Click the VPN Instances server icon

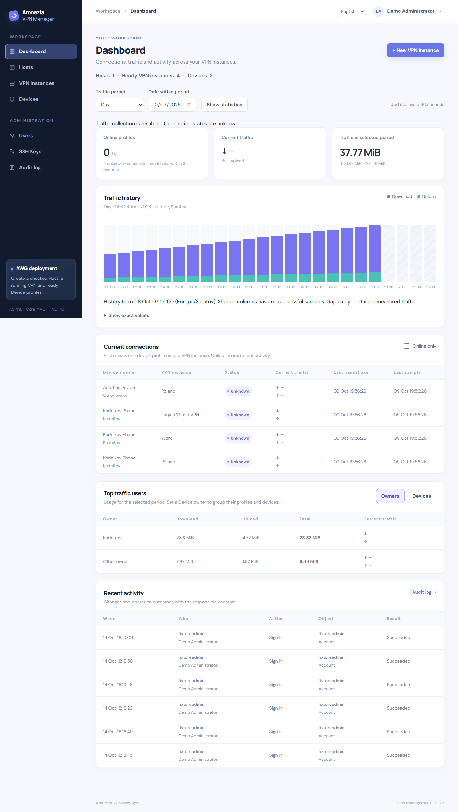pyautogui.click(x=12, y=83)
